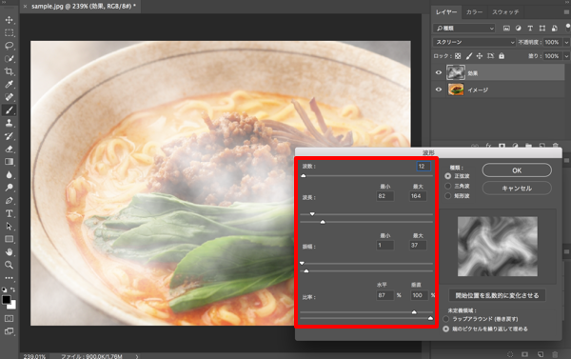
Task: Select the Hand tool
Action: point(10,251)
